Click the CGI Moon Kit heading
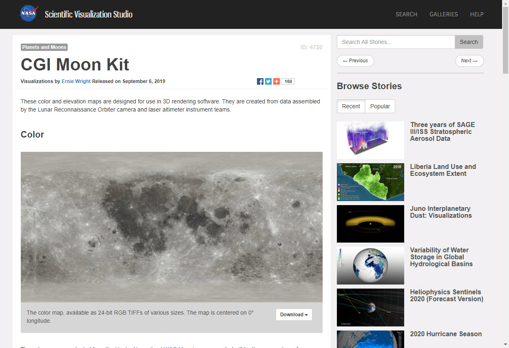509x348 pixels. pyautogui.click(x=75, y=64)
